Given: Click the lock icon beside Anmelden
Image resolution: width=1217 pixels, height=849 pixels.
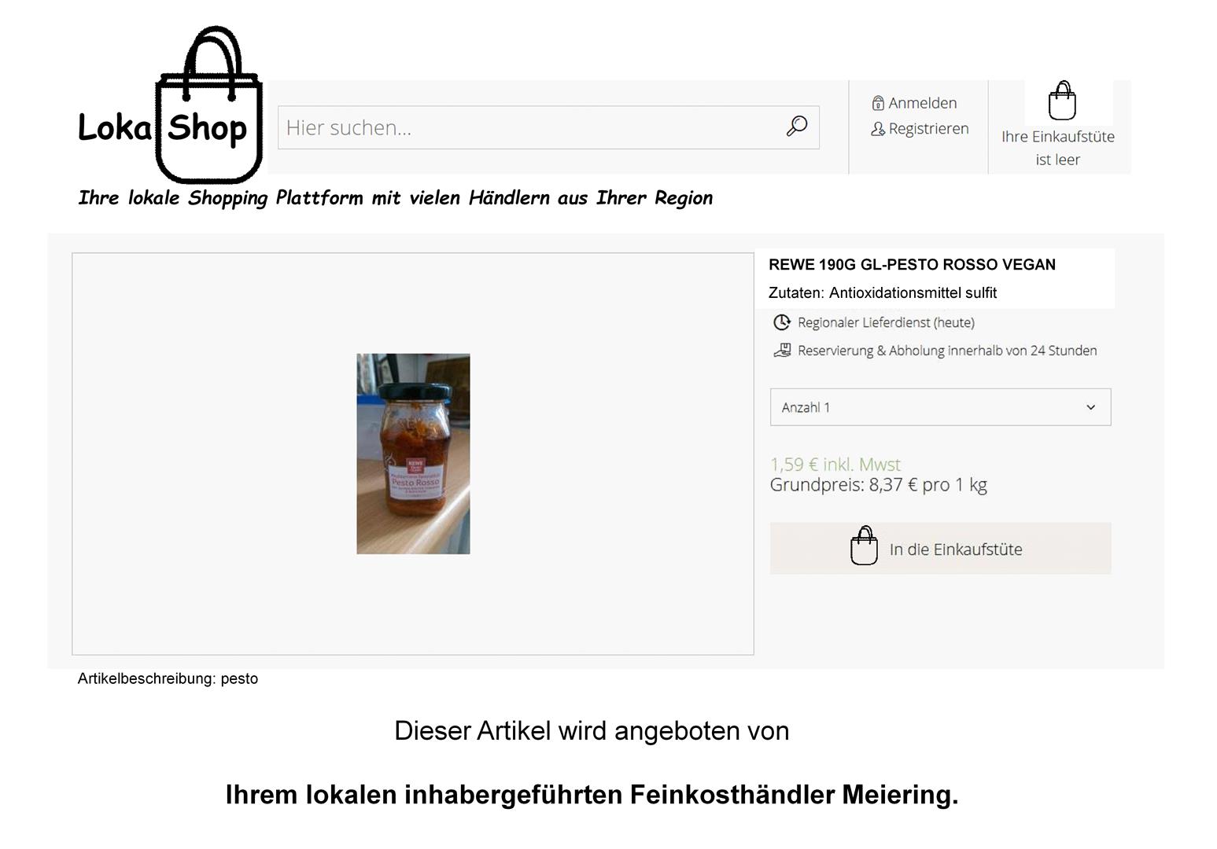Looking at the screenshot, I should tap(878, 103).
